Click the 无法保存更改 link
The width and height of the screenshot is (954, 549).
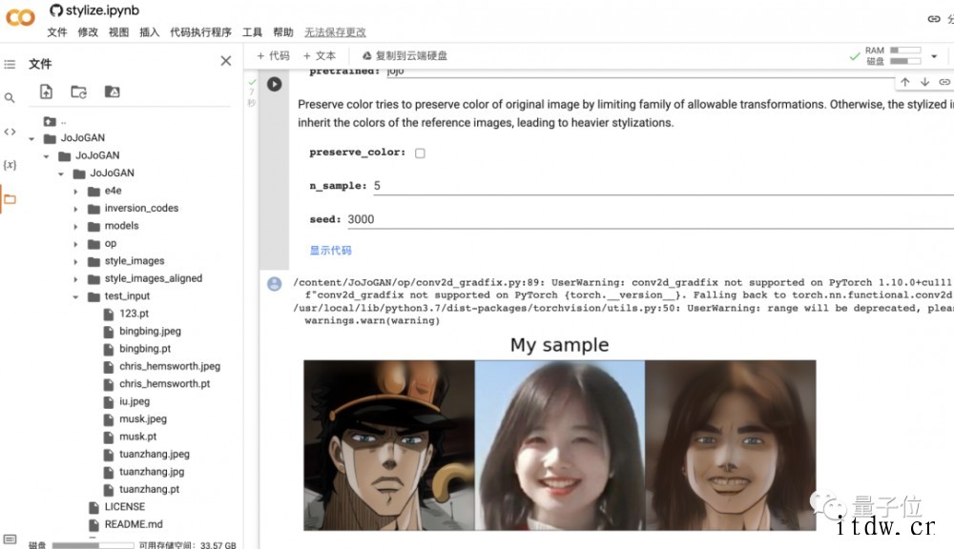335,32
